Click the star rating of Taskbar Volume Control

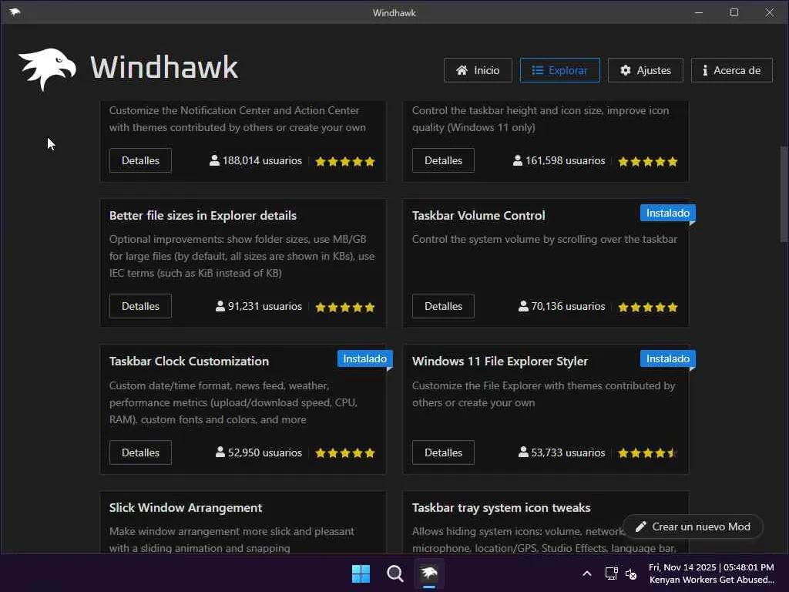(x=647, y=307)
